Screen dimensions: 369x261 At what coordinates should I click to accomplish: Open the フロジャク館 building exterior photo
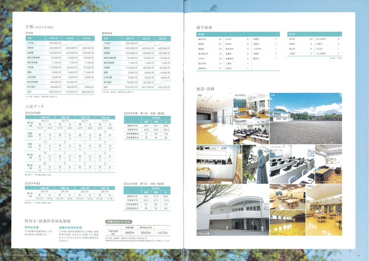point(232,210)
